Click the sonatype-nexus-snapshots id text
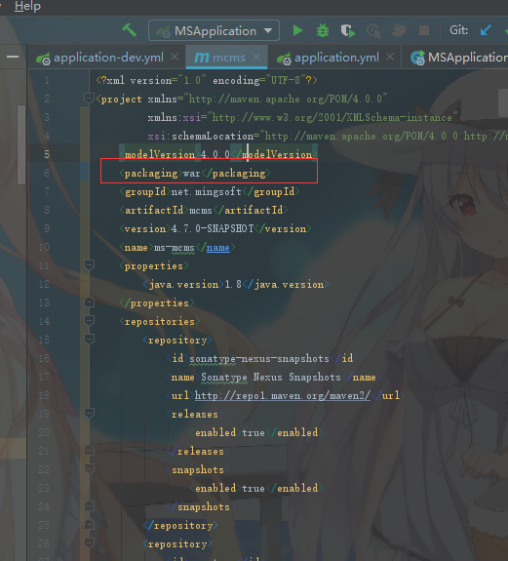 click(x=259, y=358)
